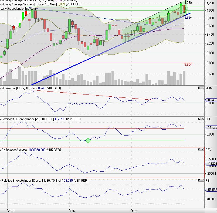
Task: Expand the Momentum legend dropdown arrow
Action: (1, 88)
